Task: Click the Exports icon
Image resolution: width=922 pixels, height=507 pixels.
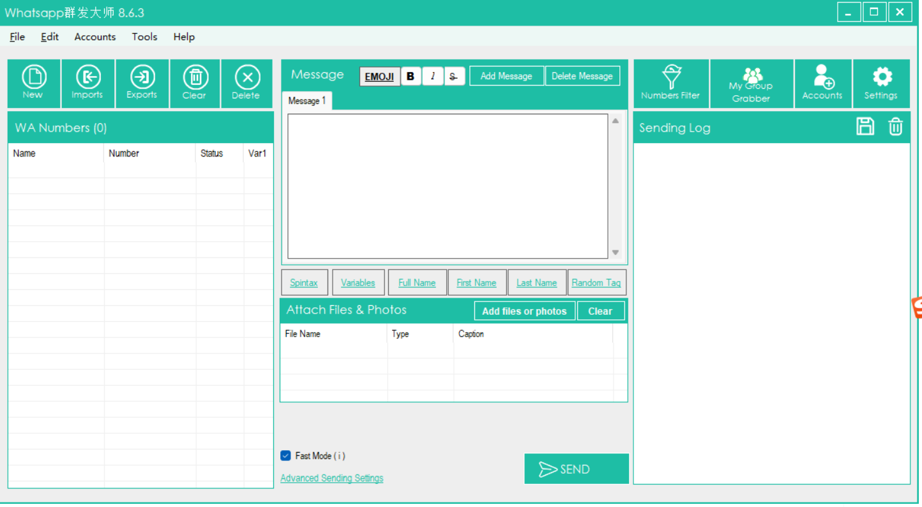Action: pos(142,78)
